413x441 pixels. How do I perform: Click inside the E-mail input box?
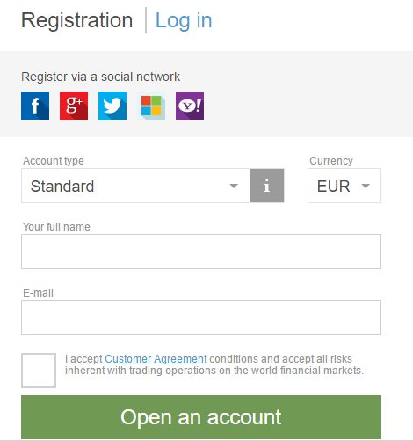pyautogui.click(x=201, y=318)
